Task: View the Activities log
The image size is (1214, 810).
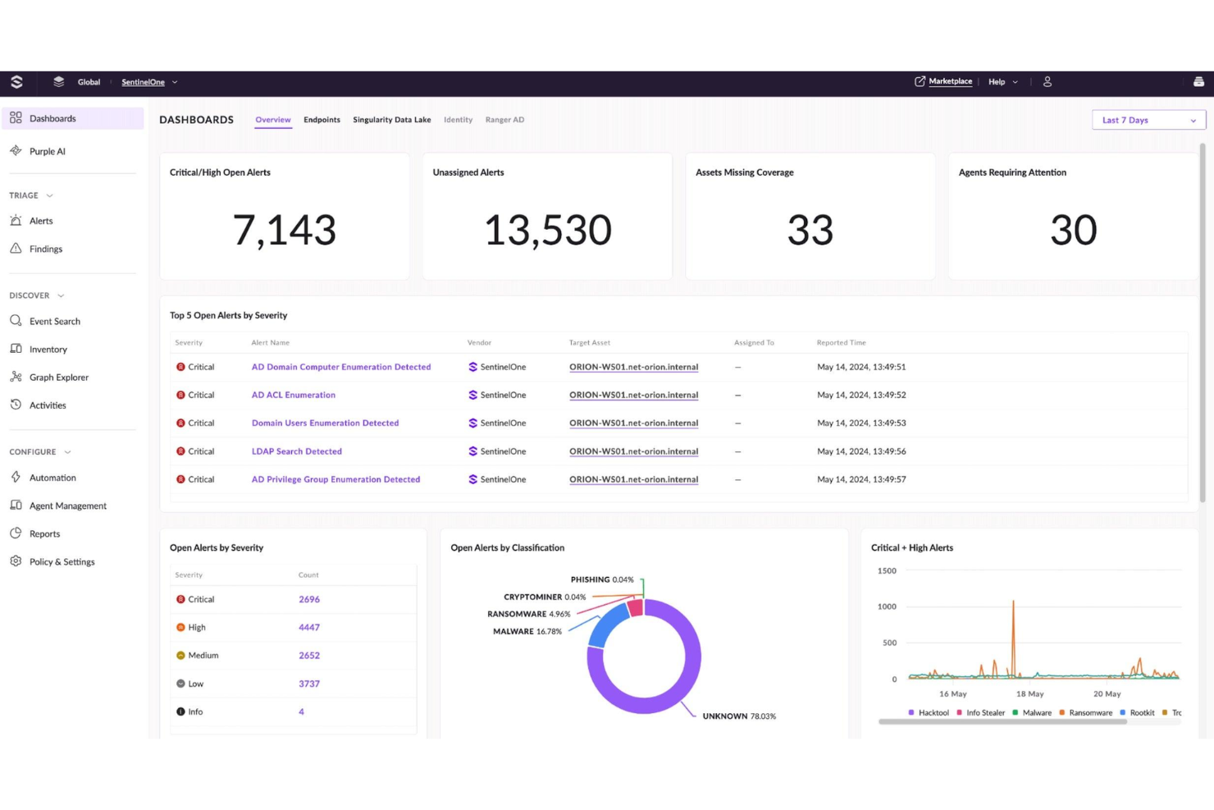Action: (48, 405)
